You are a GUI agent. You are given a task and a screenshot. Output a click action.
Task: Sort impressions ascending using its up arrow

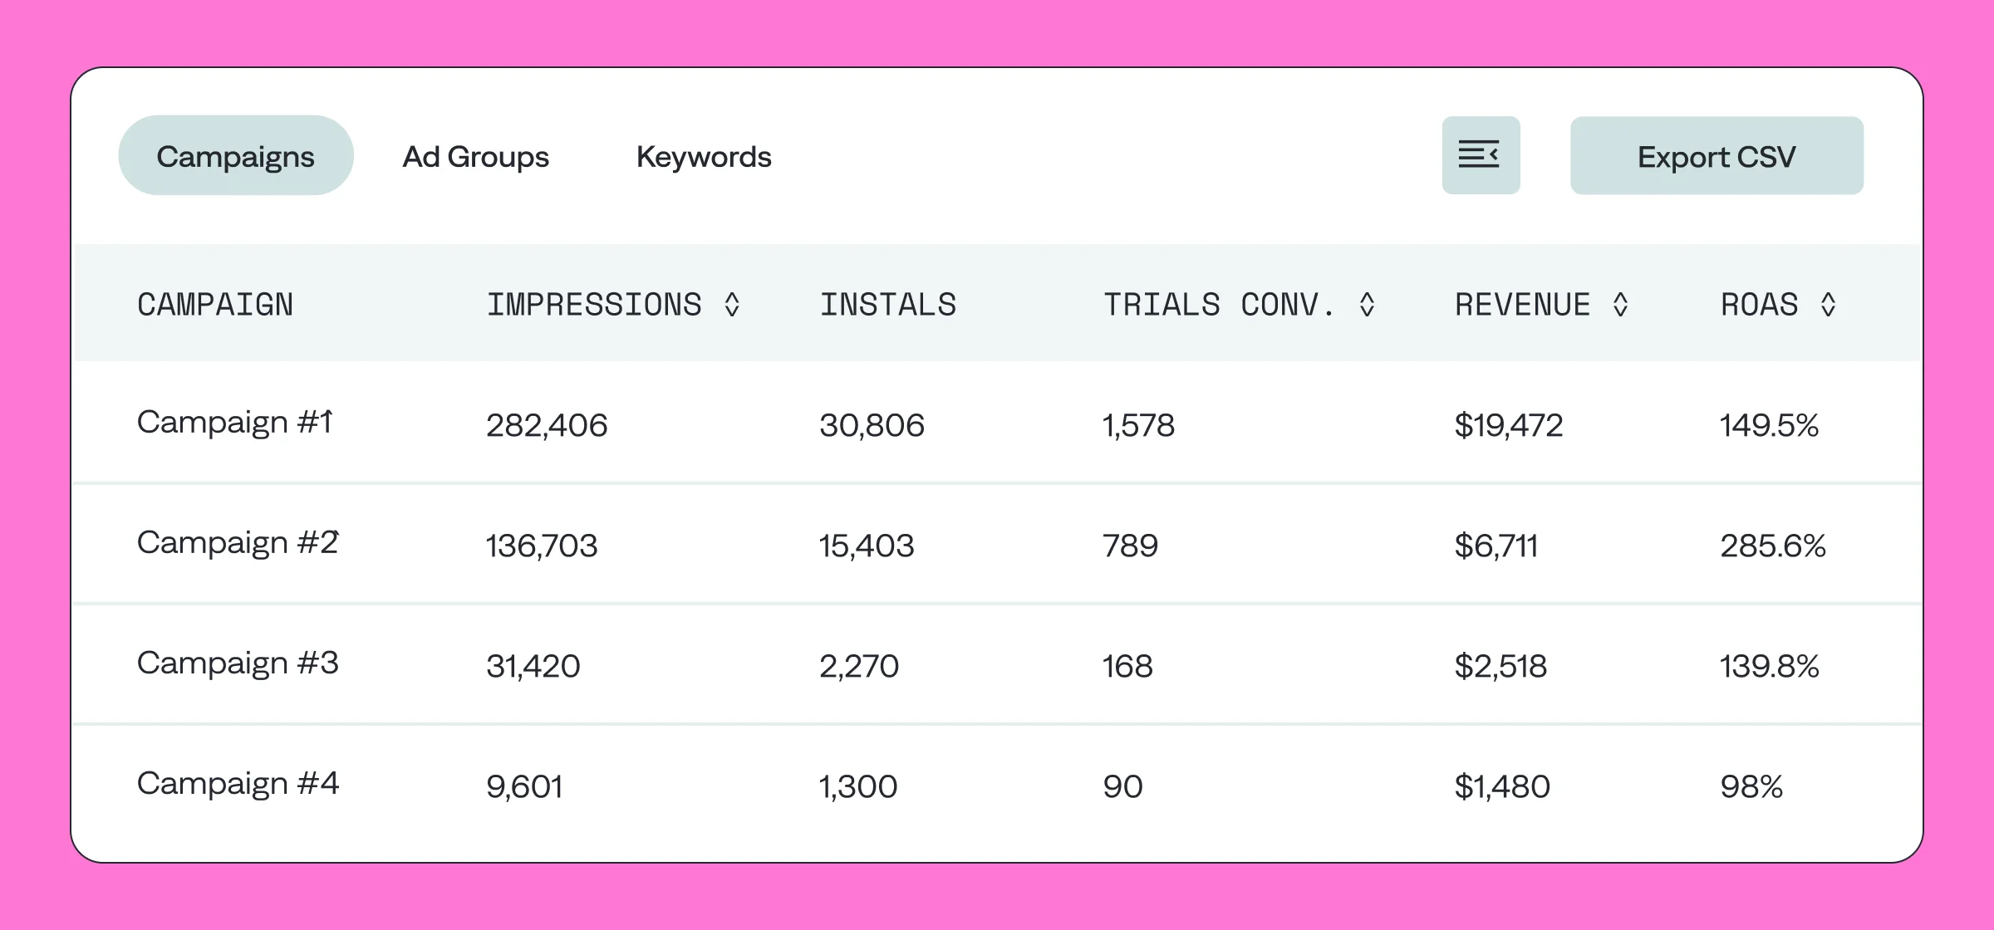point(732,297)
